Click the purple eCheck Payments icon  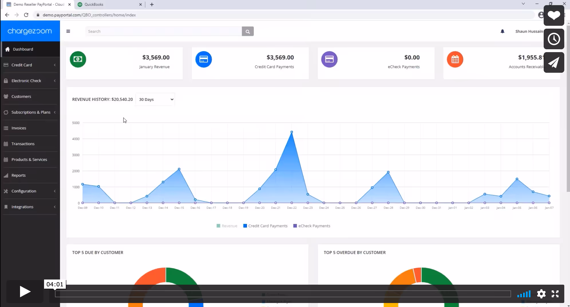(329, 59)
